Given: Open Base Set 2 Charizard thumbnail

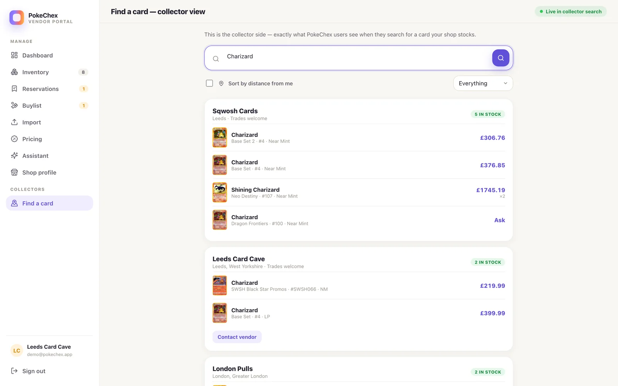Looking at the screenshot, I should pyautogui.click(x=220, y=137).
